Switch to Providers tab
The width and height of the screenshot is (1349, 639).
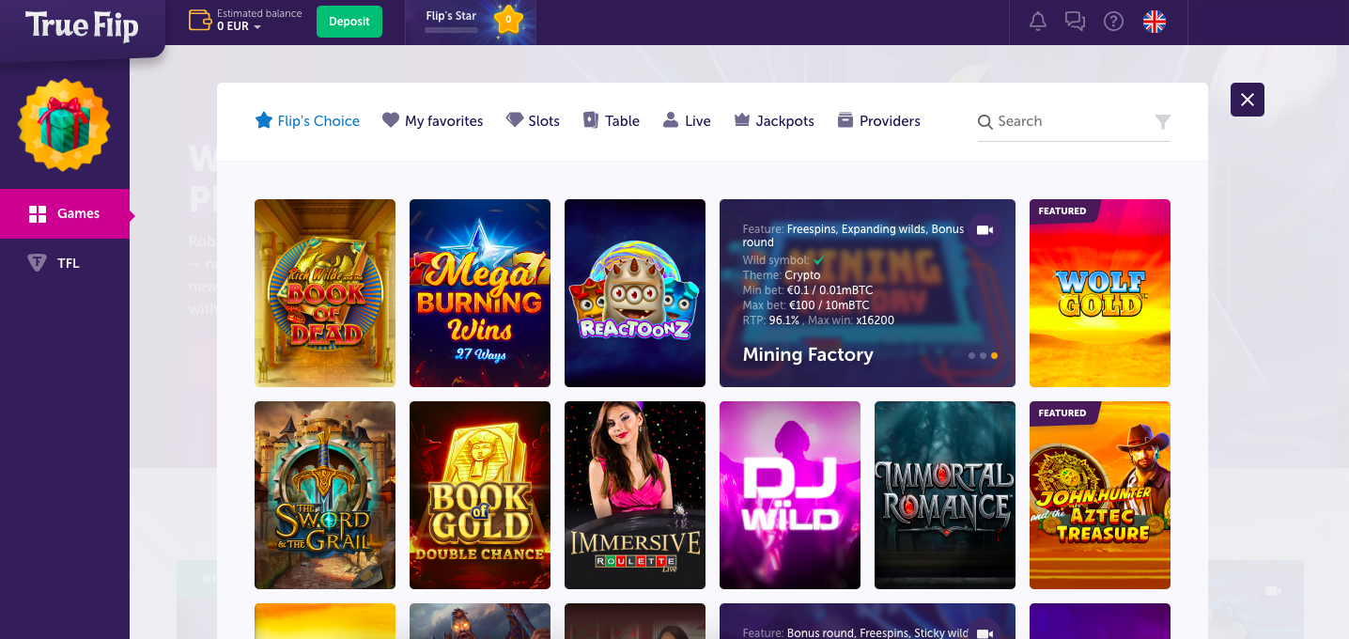click(878, 121)
